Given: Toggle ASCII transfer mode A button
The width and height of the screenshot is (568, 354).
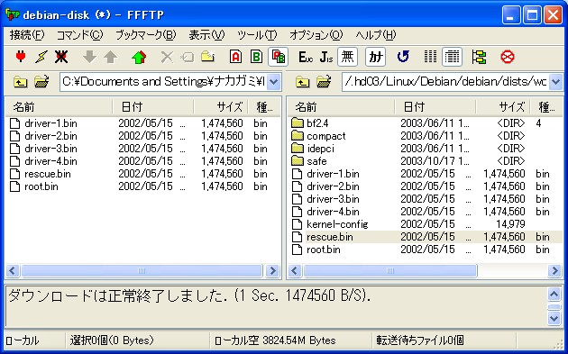Looking at the screenshot, I should click(236, 57).
